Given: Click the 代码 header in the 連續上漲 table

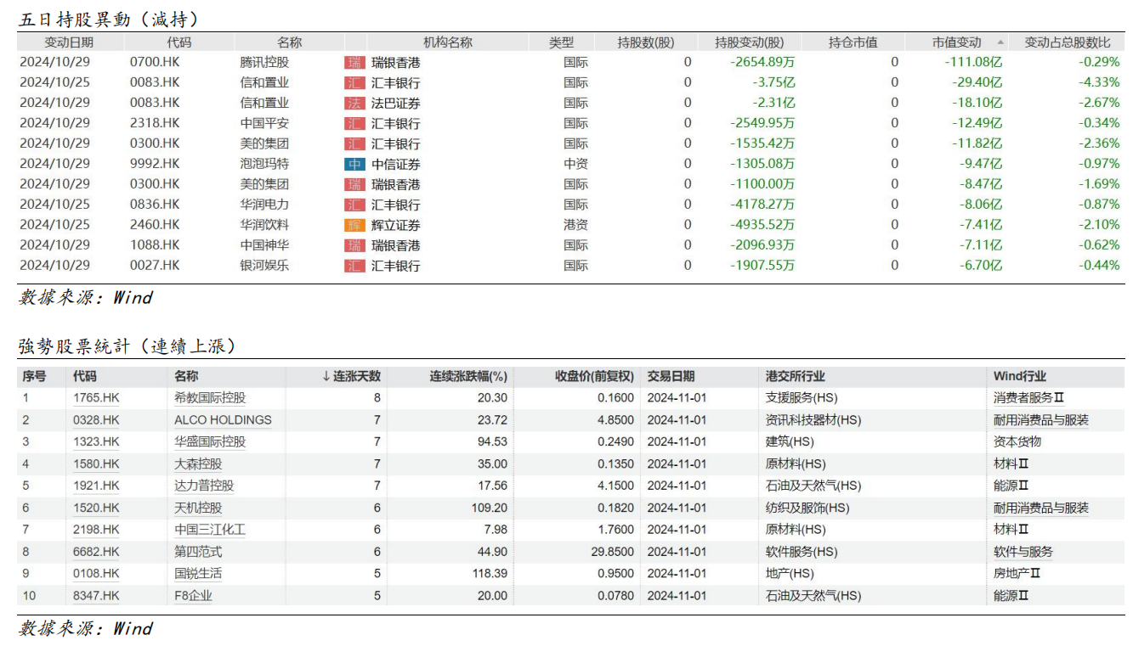Looking at the screenshot, I should pyautogui.click(x=85, y=376).
